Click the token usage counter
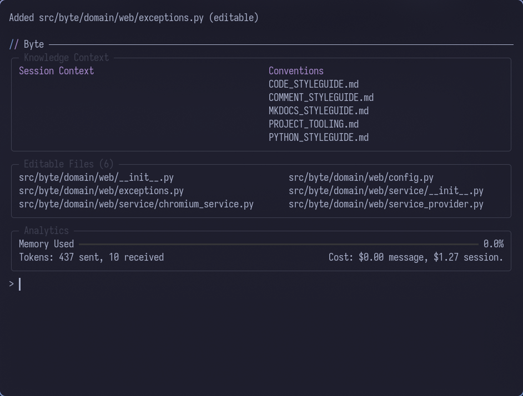The image size is (523, 396). 91,257
